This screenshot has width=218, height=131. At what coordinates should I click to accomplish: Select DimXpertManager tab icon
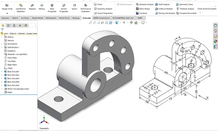20,26
